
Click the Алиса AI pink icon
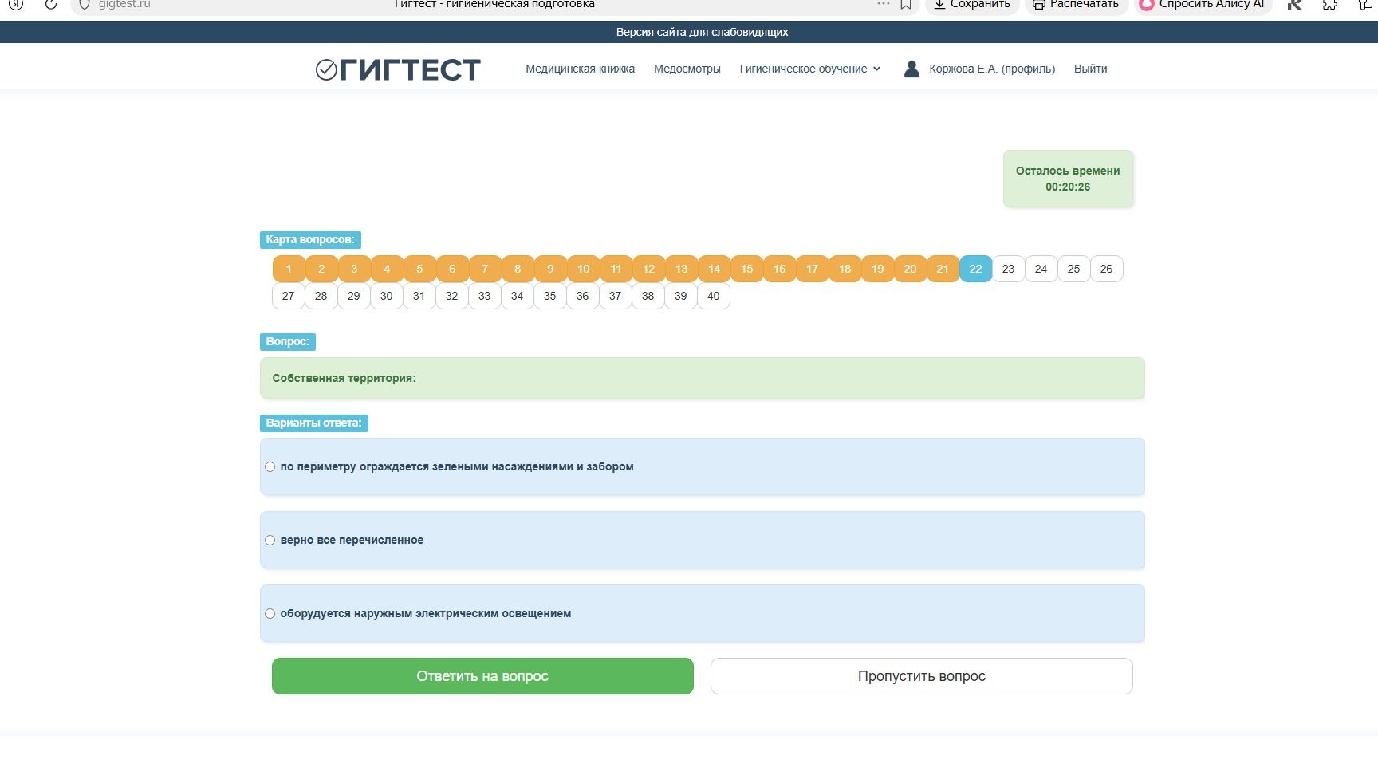coord(1146,4)
